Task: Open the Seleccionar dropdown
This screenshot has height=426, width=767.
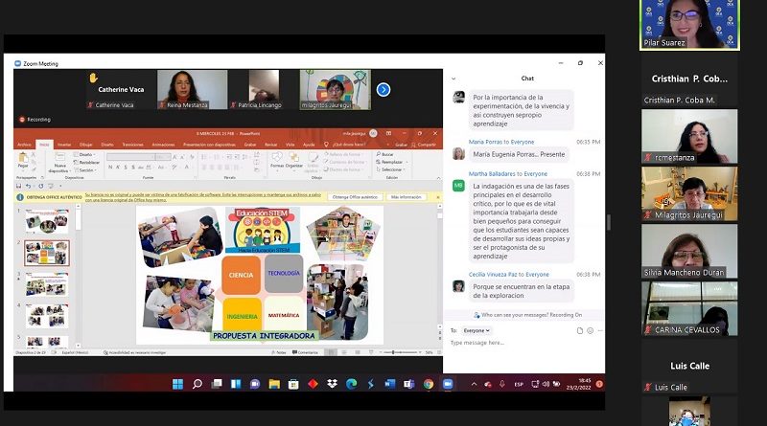Action: (391, 169)
